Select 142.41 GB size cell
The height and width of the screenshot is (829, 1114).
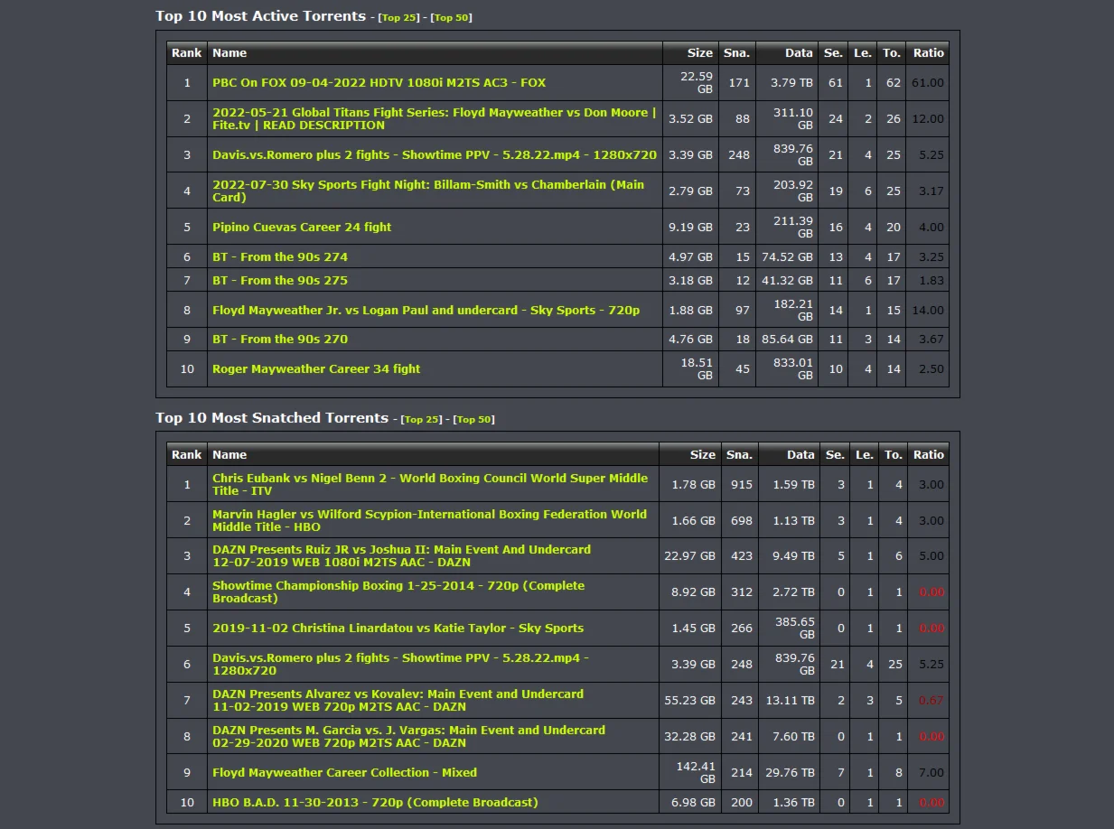tap(689, 772)
